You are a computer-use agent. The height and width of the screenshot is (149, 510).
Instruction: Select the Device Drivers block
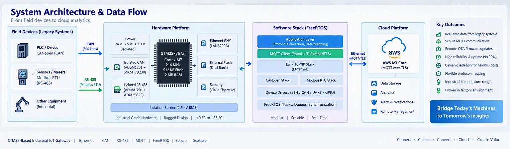pyautogui.click(x=300, y=92)
